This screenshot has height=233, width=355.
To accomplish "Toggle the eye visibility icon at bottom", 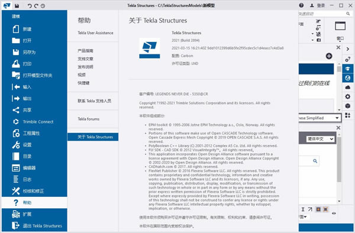I will [334, 213].
